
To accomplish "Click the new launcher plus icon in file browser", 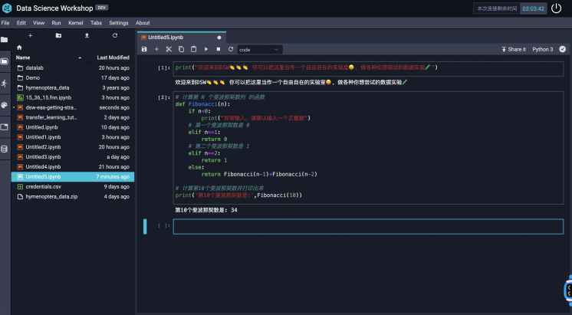I will (x=30, y=35).
